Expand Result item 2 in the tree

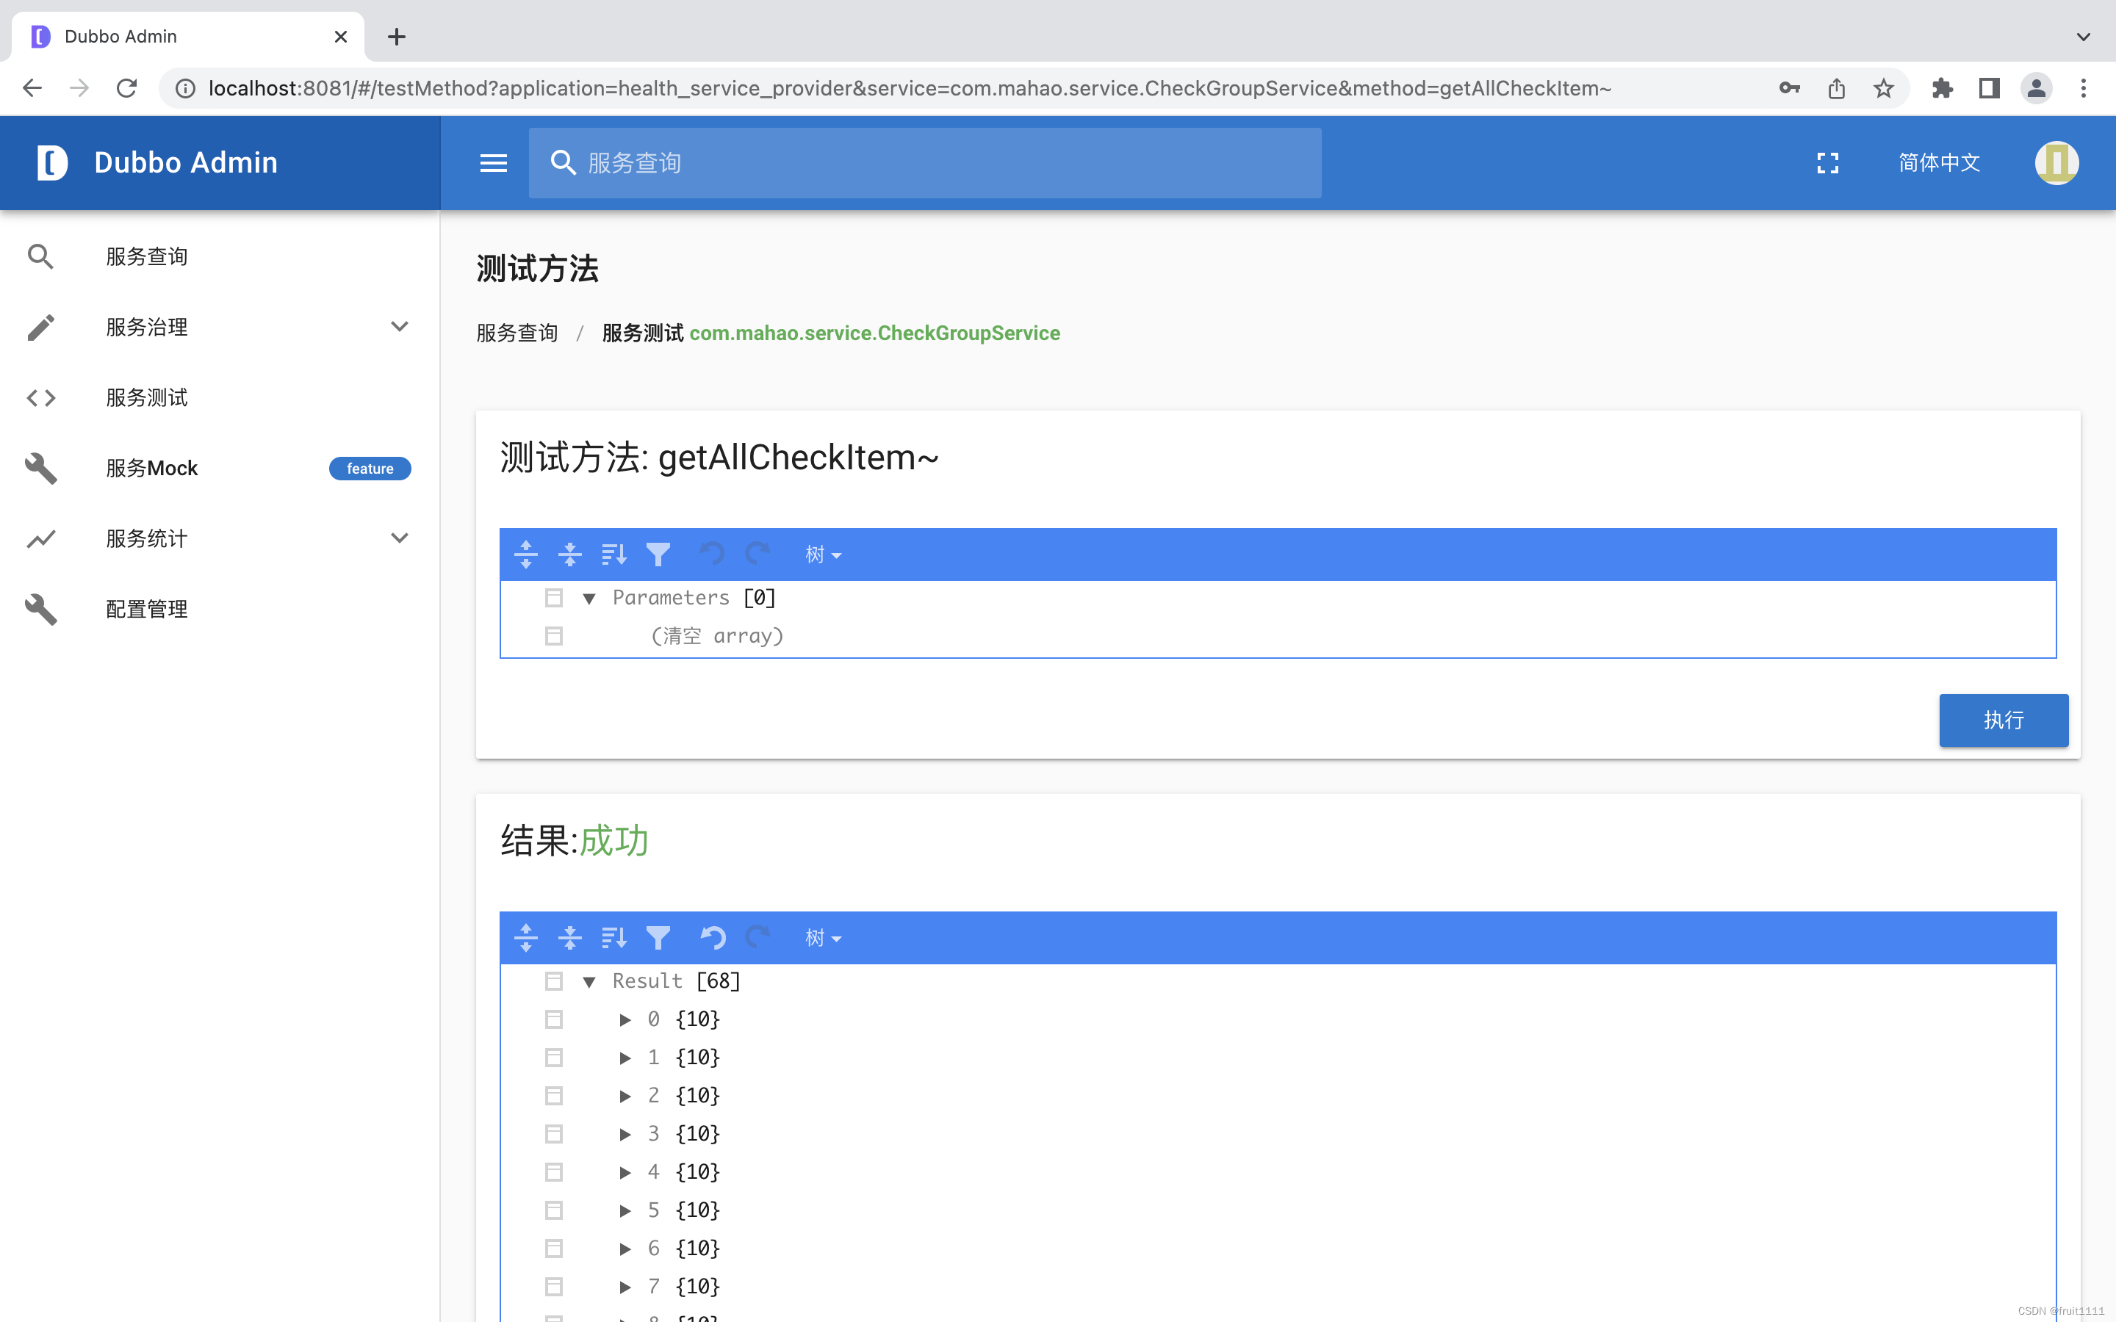pos(625,1096)
